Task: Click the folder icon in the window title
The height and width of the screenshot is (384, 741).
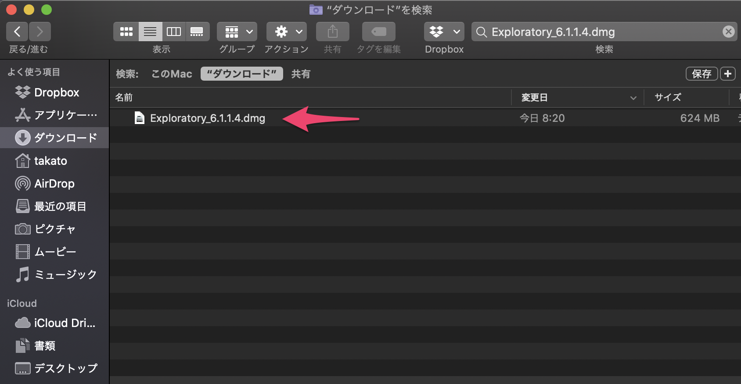Action: click(x=316, y=10)
